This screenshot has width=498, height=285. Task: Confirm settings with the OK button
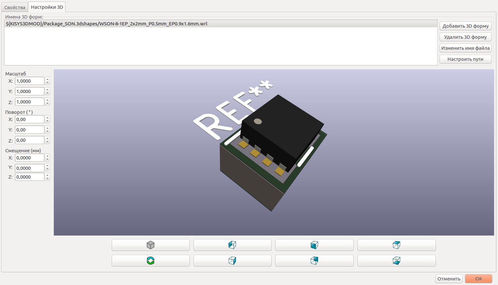pyautogui.click(x=478, y=278)
